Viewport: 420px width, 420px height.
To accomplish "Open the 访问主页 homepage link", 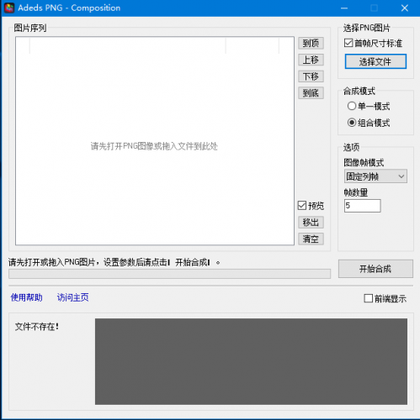I will (73, 297).
